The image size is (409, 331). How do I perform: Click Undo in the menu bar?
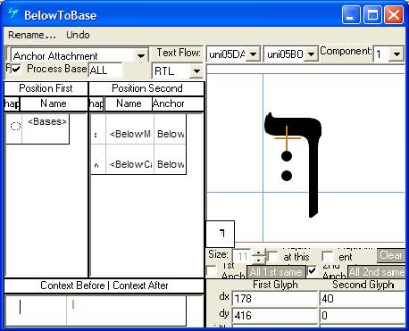(78, 35)
